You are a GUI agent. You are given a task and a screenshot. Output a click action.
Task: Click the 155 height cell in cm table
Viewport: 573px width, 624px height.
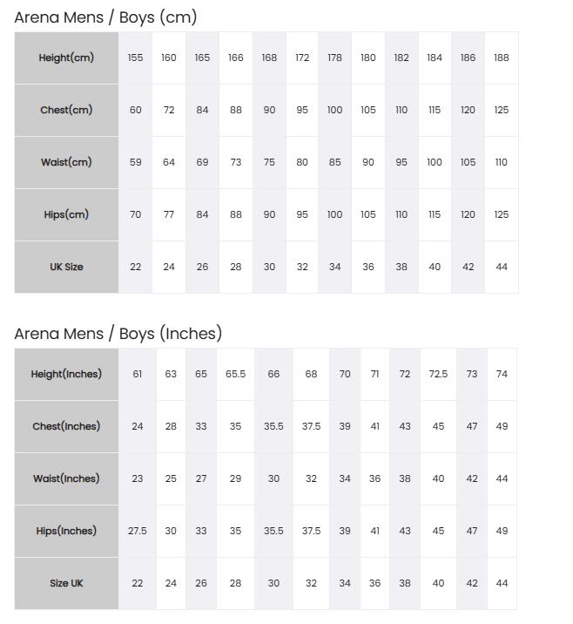135,58
